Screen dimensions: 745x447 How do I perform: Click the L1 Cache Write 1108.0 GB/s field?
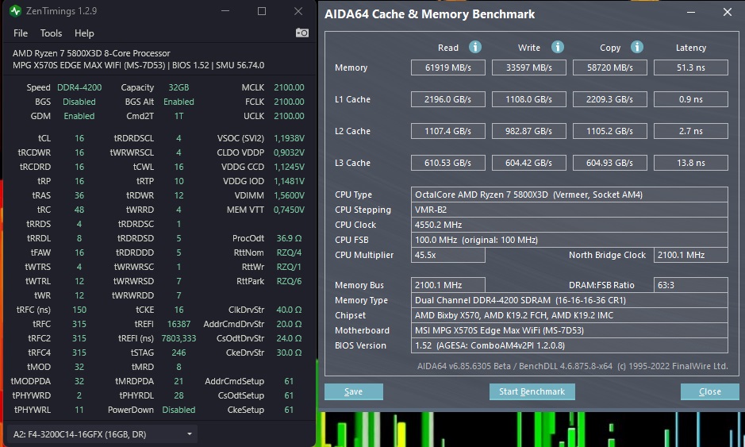pyautogui.click(x=529, y=99)
